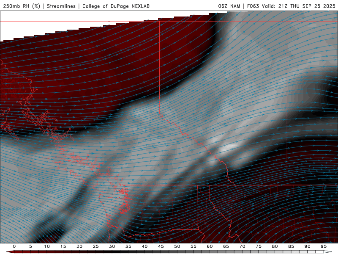Click 'College of DuPage NEXLAB' header text
This screenshot has height=254, width=338.
tap(116, 6)
